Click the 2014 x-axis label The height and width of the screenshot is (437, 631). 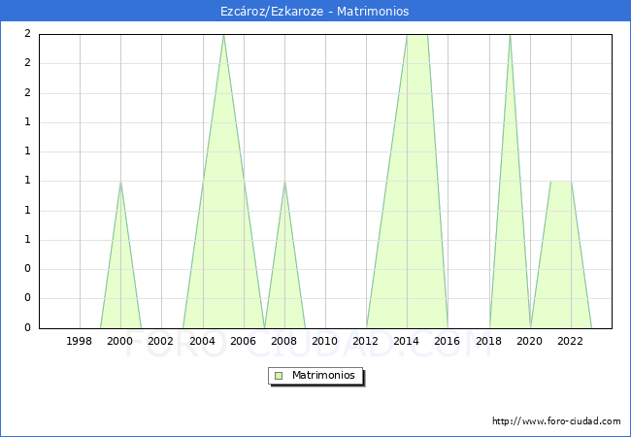(x=407, y=341)
